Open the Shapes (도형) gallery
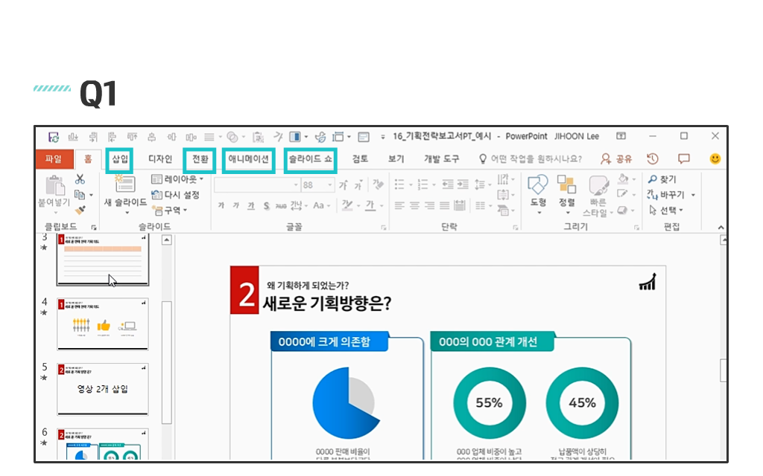This screenshot has width=763, height=476. pyautogui.click(x=538, y=192)
